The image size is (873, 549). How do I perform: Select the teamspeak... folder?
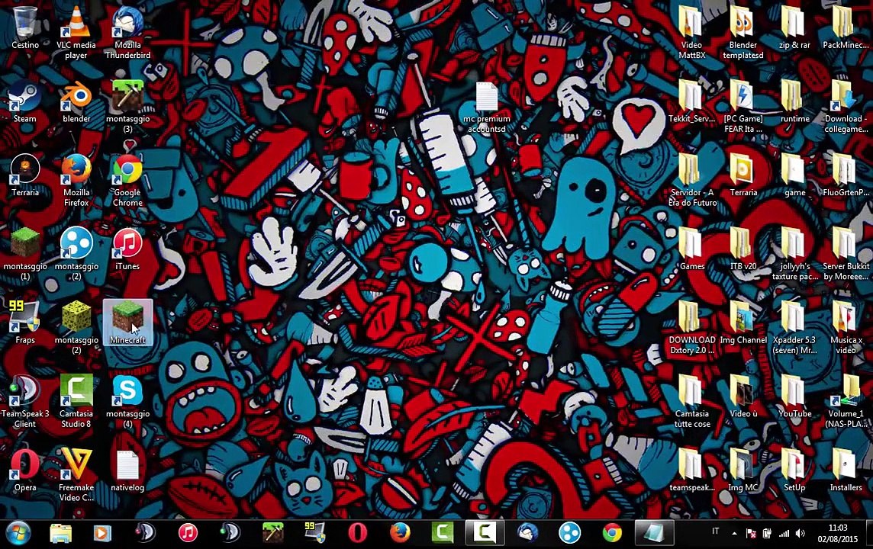point(691,470)
